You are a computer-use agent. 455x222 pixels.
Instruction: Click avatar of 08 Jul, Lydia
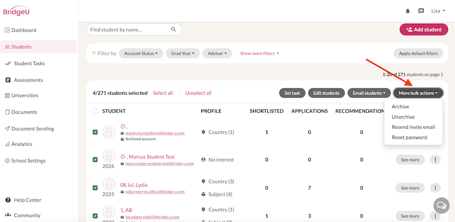pos(109,185)
